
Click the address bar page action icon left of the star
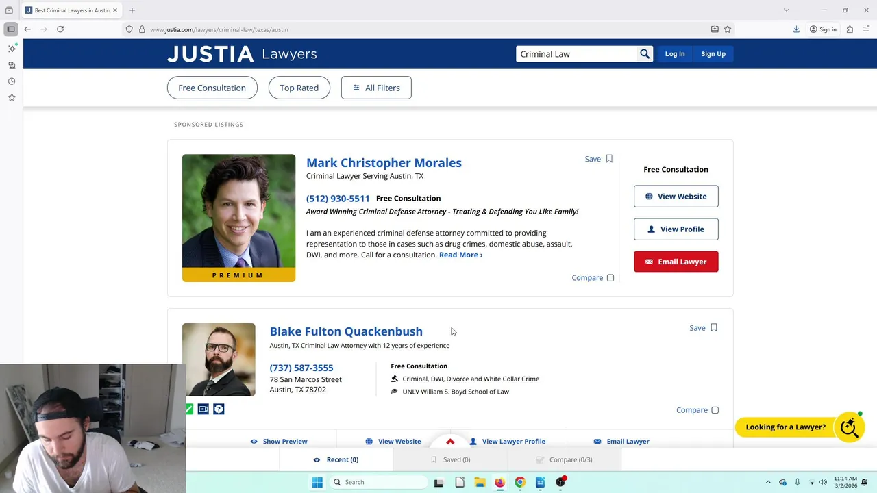point(715,29)
